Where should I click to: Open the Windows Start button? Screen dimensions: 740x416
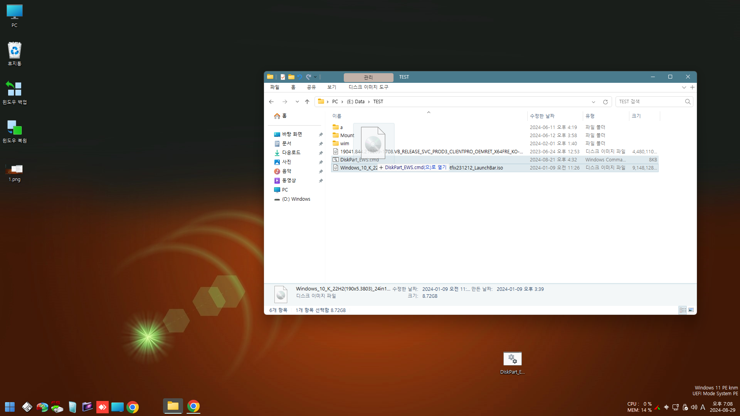tap(10, 407)
